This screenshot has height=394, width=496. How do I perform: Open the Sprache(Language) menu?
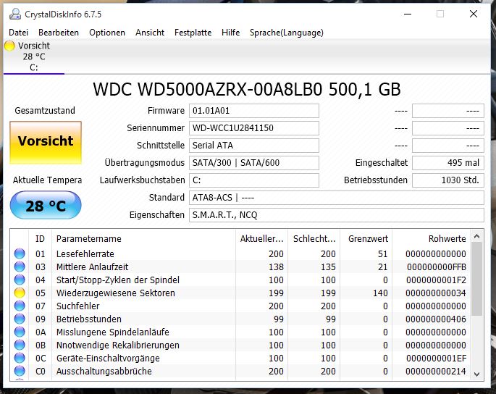click(287, 33)
